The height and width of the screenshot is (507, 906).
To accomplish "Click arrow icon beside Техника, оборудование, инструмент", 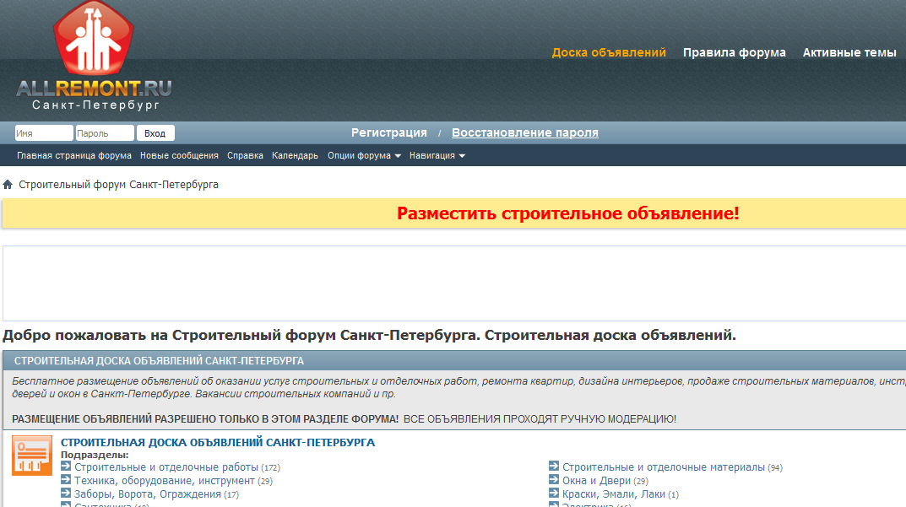I will pos(66,479).
